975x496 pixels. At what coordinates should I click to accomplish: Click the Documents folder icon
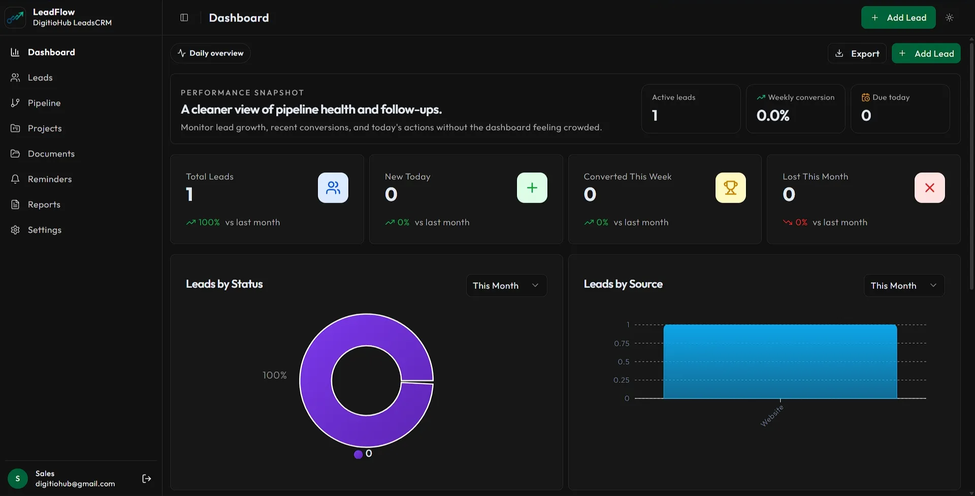[x=15, y=153]
